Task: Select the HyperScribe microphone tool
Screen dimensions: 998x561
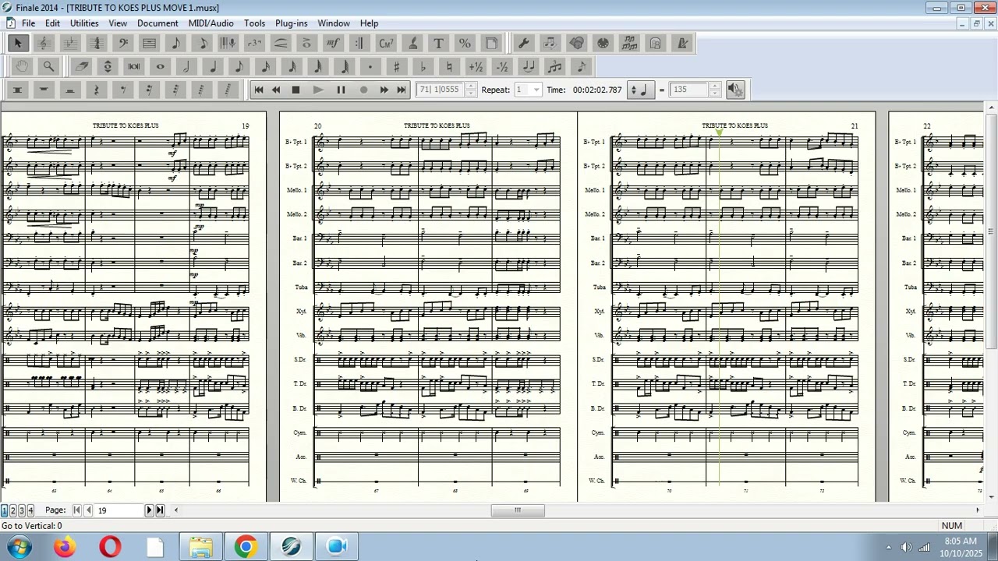Action: [x=228, y=43]
